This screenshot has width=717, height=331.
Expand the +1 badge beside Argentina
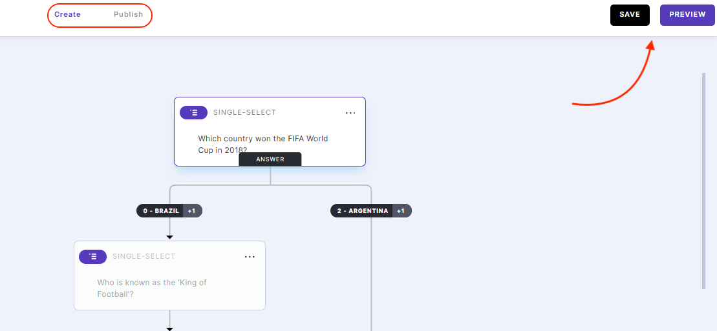401,211
